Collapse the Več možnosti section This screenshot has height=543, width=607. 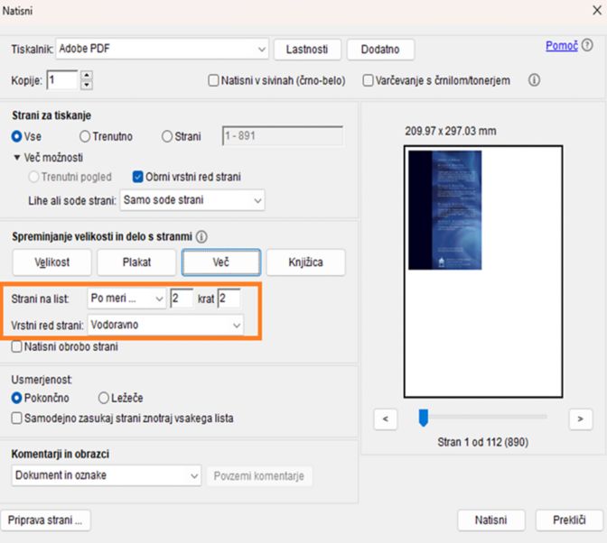(x=16, y=158)
